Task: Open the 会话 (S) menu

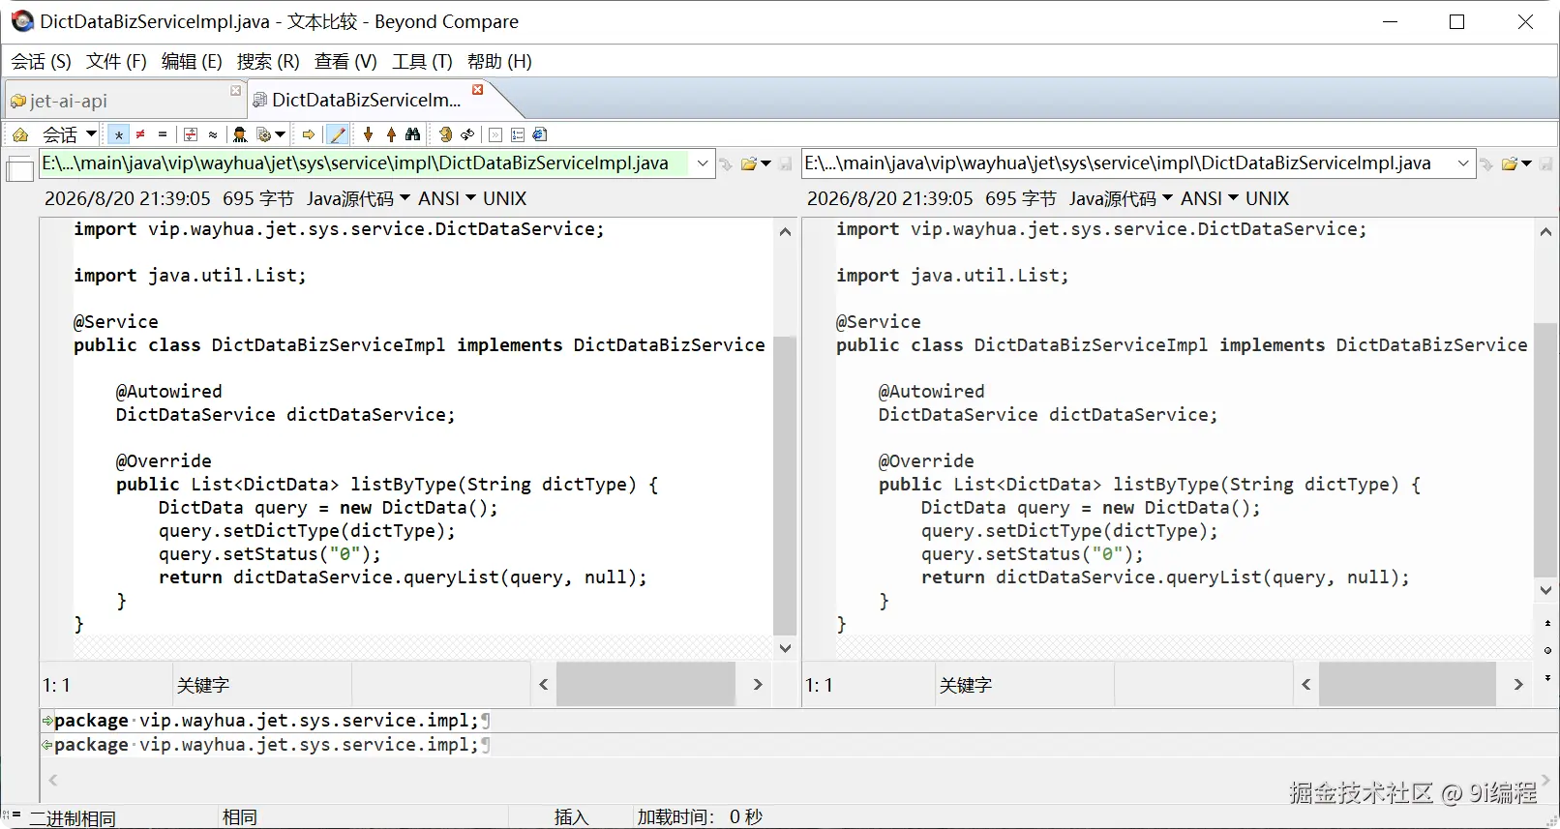Action: [41, 61]
